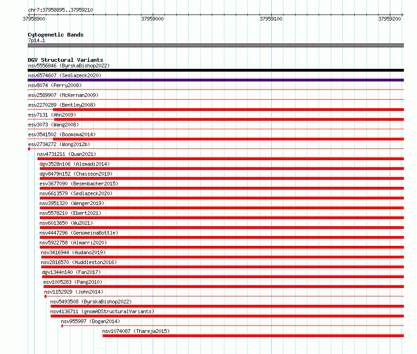
Task: Select esv2270289 (Bentley2008) variant label
Action: 62,105
